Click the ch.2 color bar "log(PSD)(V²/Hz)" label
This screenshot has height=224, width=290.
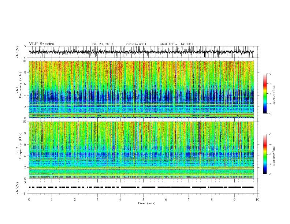click(x=274, y=156)
